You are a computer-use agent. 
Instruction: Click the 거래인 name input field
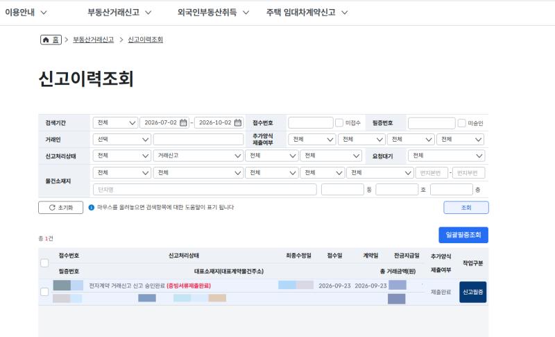coord(198,139)
